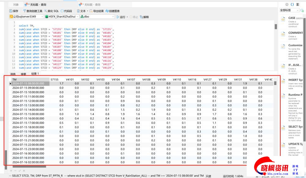Select the COMMENT snippet icon
The width and height of the screenshot is (306, 178).
coord(283,34)
